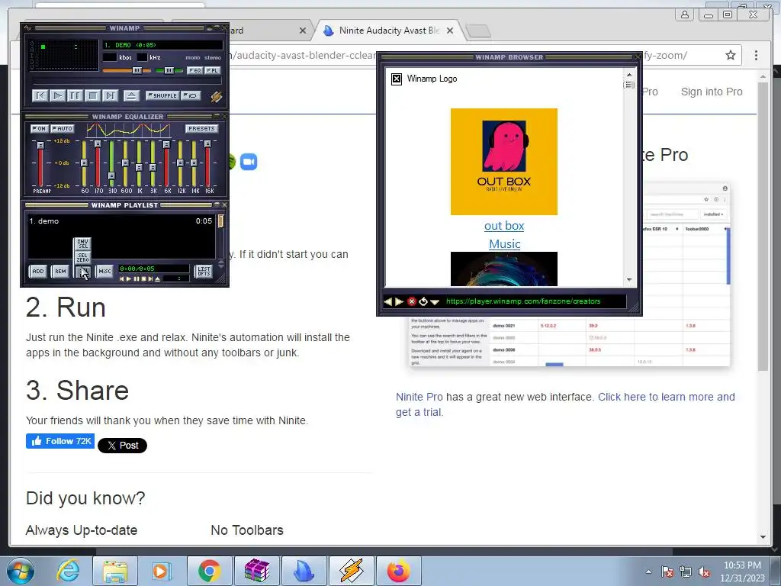Click mini play button in Winamp playlist
Viewport: 781px width, 586px height.
[x=128, y=279]
